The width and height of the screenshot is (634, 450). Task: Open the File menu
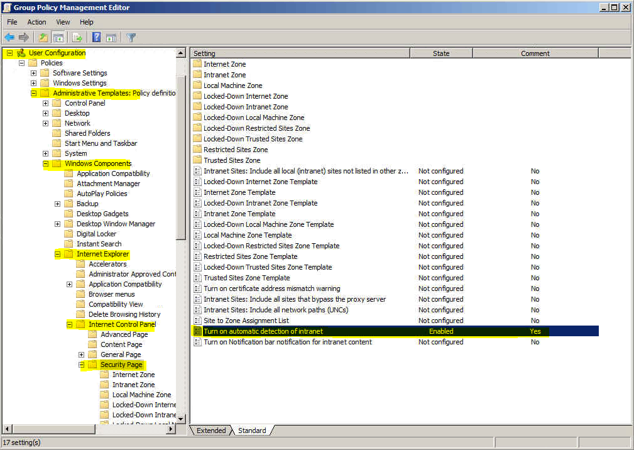coord(12,22)
